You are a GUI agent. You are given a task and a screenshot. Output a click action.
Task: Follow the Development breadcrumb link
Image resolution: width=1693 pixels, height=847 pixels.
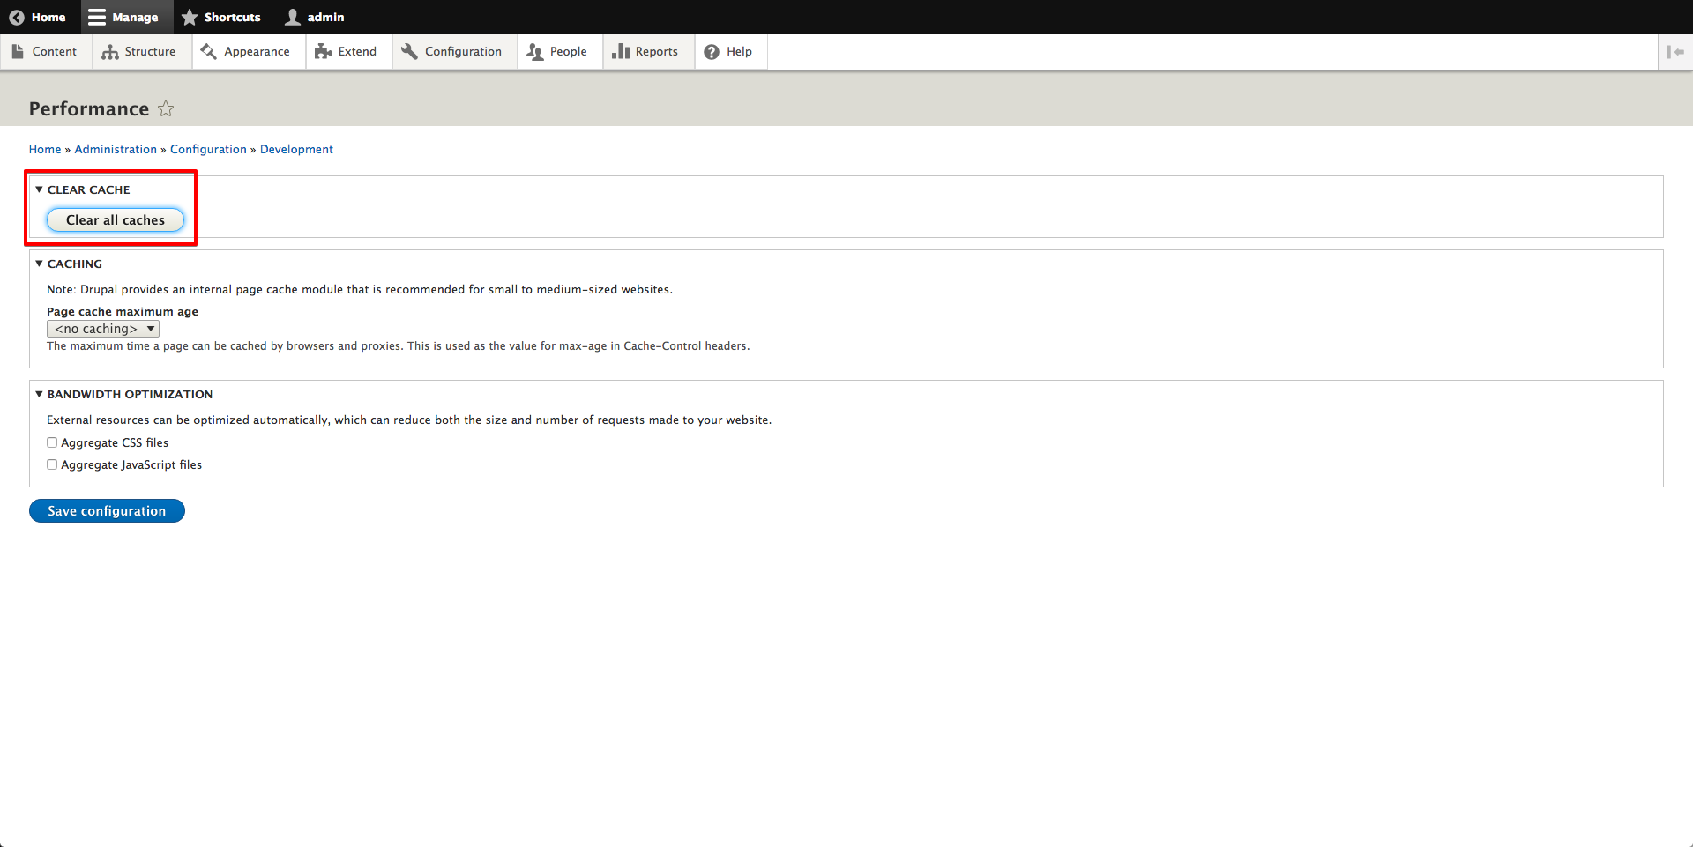click(x=296, y=149)
